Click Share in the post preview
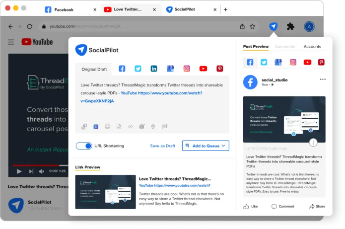 pyautogui.click(x=317, y=207)
